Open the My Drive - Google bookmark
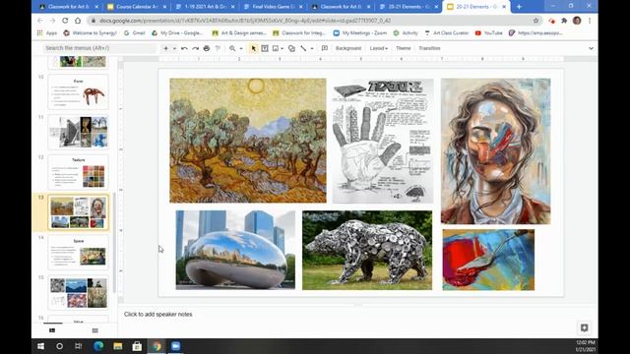This screenshot has height=354, width=630. pyautogui.click(x=177, y=32)
